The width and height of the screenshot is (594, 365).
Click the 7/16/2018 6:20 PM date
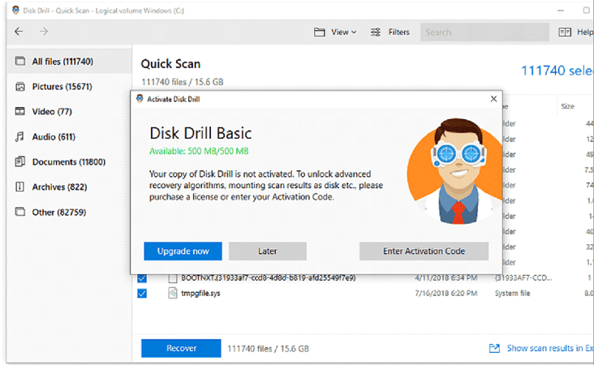coord(445,294)
